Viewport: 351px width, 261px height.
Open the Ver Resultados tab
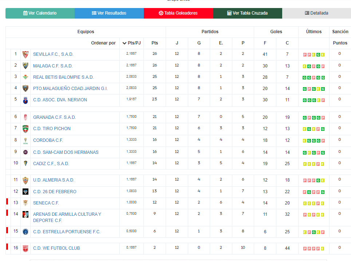click(x=109, y=13)
